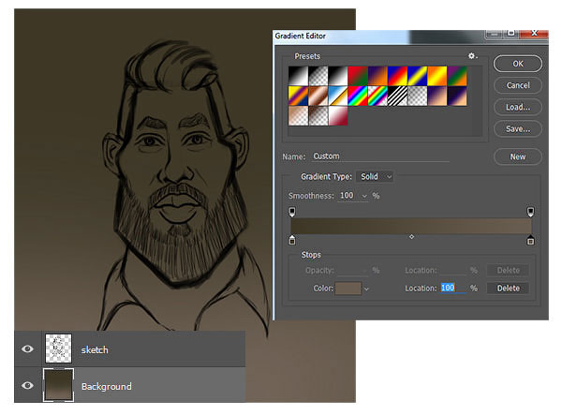The width and height of the screenshot is (562, 415).
Task: Click the Save... button
Action: click(518, 129)
